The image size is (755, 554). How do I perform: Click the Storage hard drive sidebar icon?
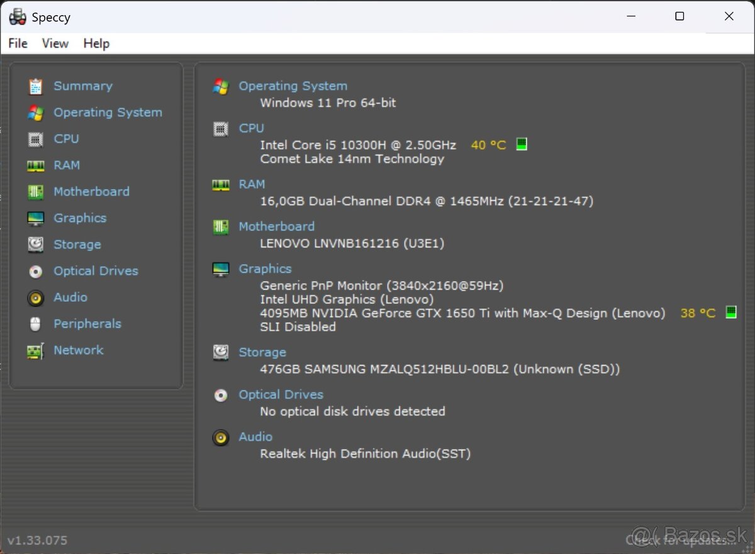[x=36, y=245]
